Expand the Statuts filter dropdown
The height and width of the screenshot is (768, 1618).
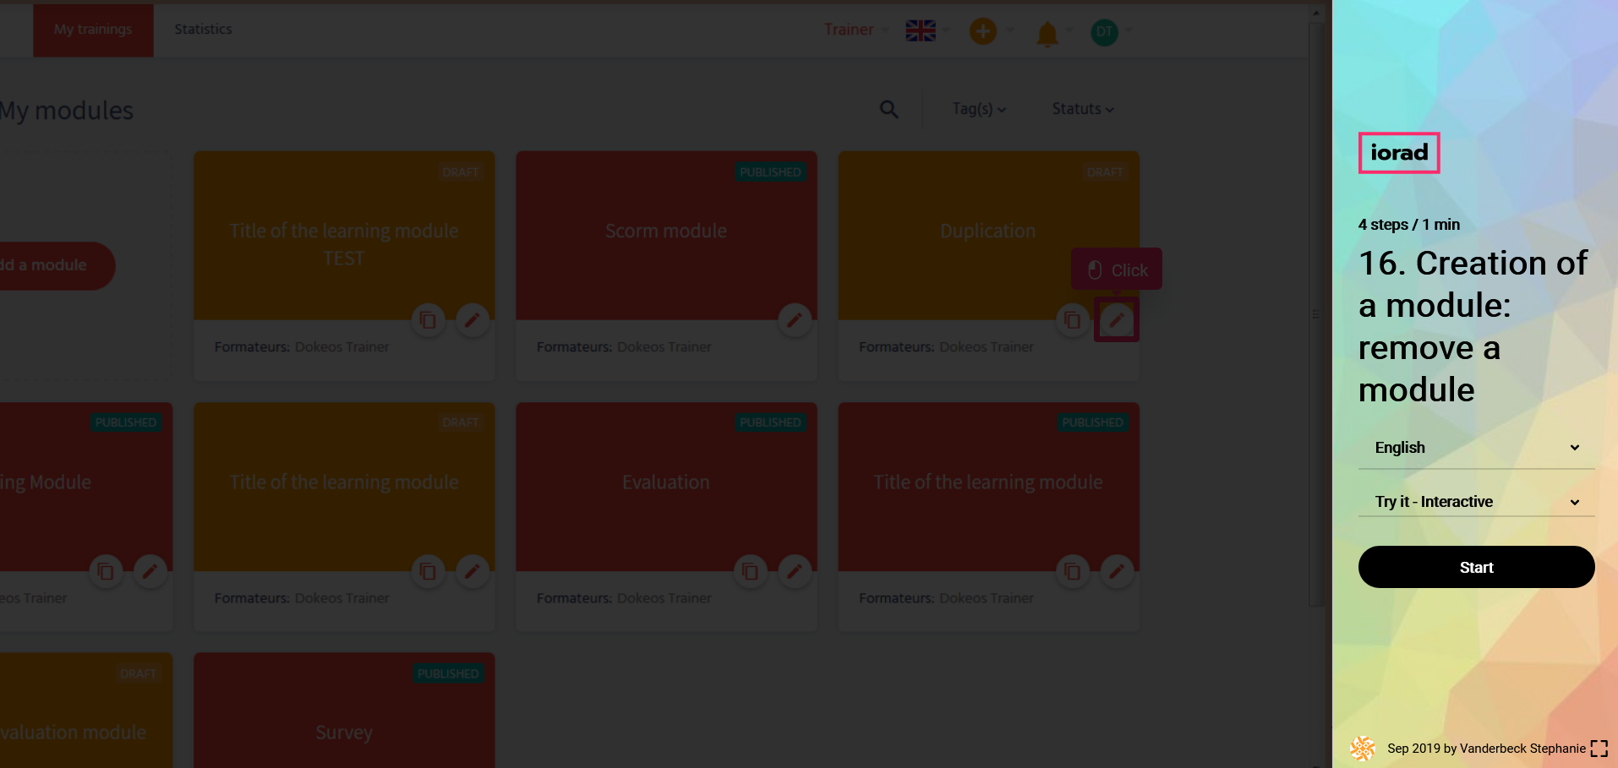pos(1082,109)
